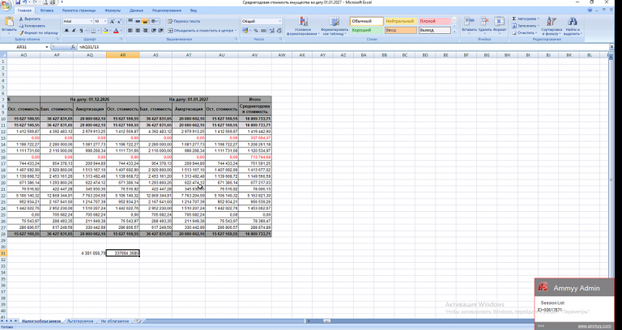Cut selection with Вырезать

point(30,19)
